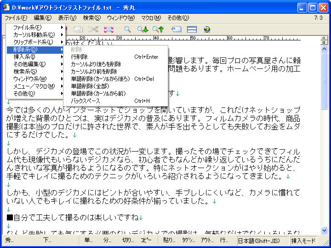Image resolution: width=331 pixels, height=248 pixels.
Task: Click the 単... function key button
Action: [x=88, y=240]
